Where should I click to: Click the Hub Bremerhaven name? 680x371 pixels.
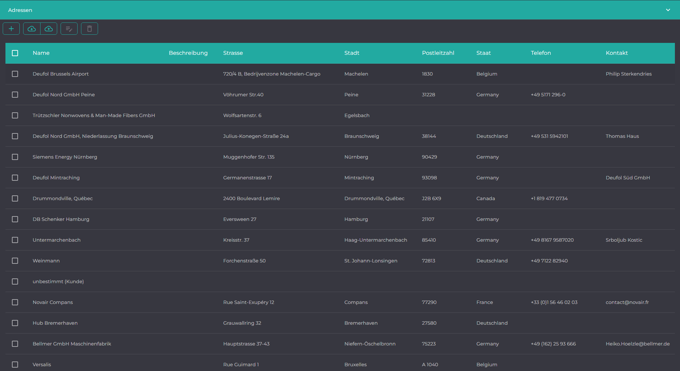[55, 323]
